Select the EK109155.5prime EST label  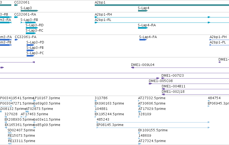153,130
